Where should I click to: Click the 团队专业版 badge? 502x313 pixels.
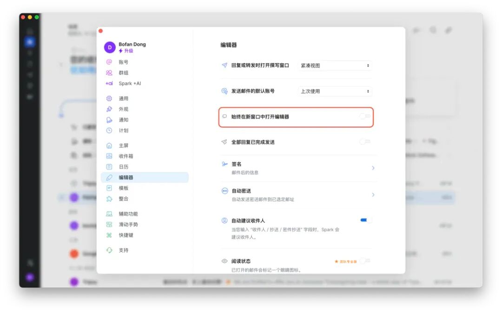[345, 261]
